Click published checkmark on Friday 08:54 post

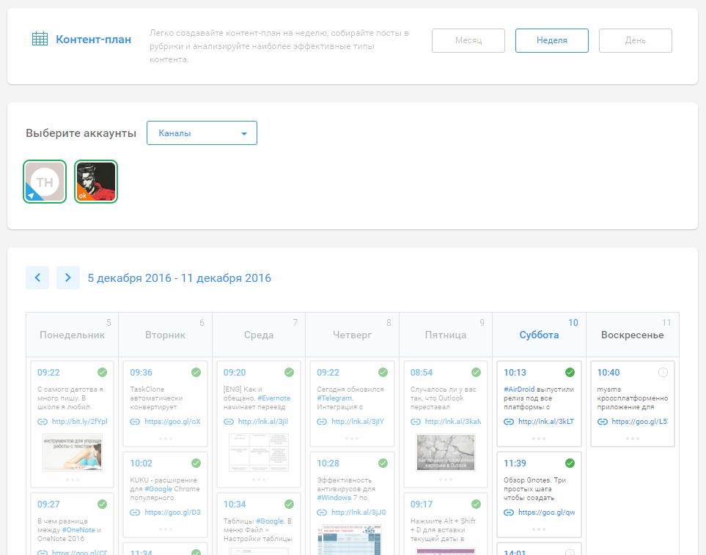[476, 373]
